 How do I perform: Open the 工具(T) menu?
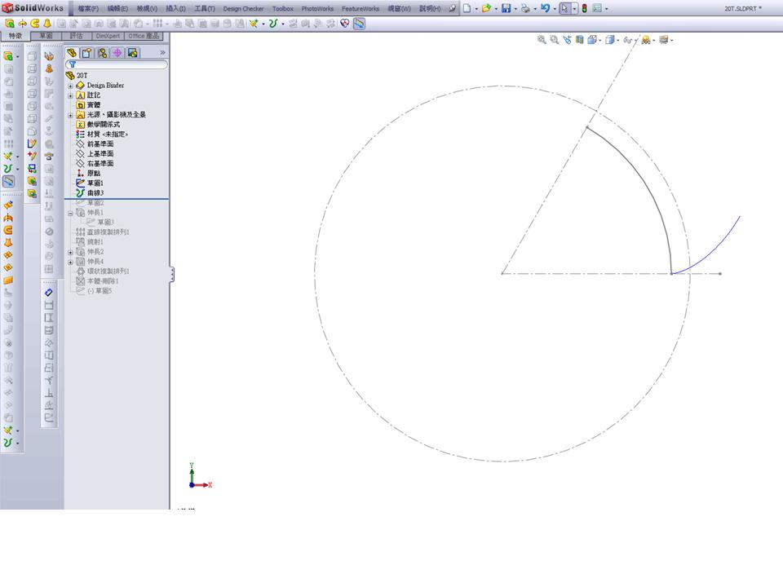(204, 8)
